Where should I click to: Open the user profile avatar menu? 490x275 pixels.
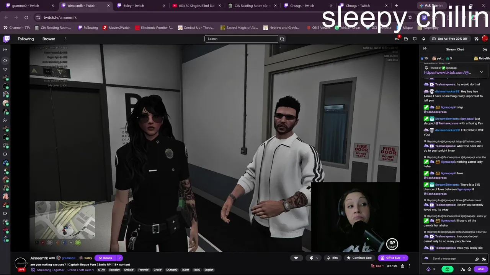tap(485, 39)
